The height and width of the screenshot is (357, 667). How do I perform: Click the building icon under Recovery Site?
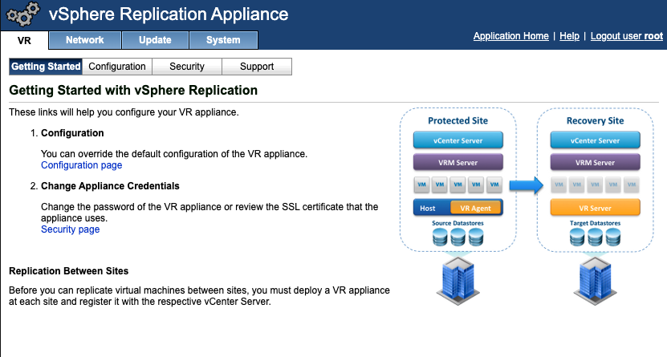(595, 282)
